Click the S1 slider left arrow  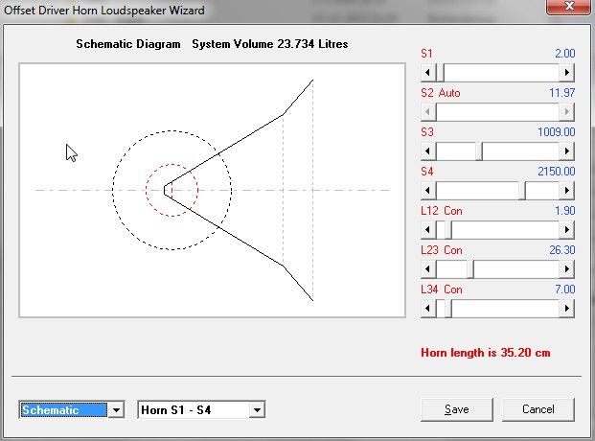click(428, 72)
